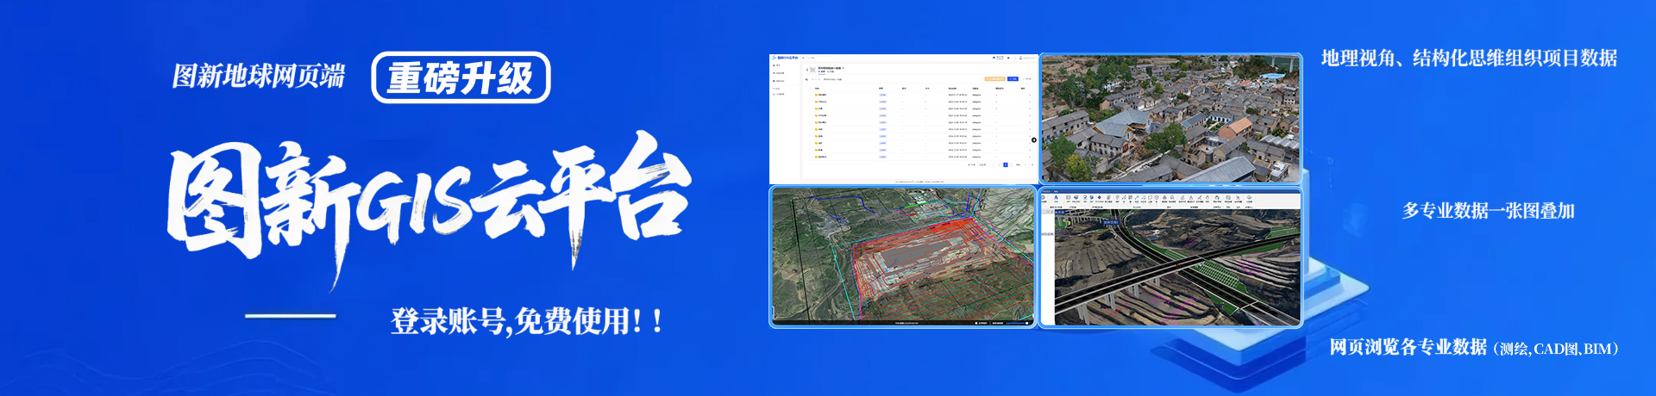Open the red contour terrain map thumbnail
The width and height of the screenshot is (1656, 396).
coord(902,257)
